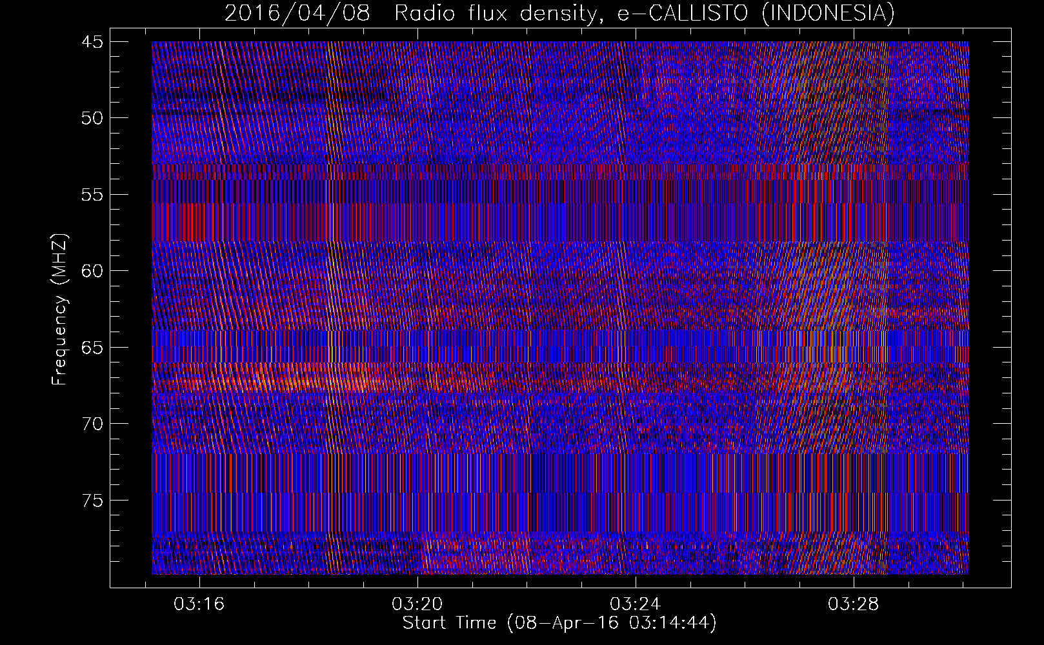This screenshot has width=1044, height=645.
Task: Click the 03:24 time tick label
Action: click(x=636, y=604)
